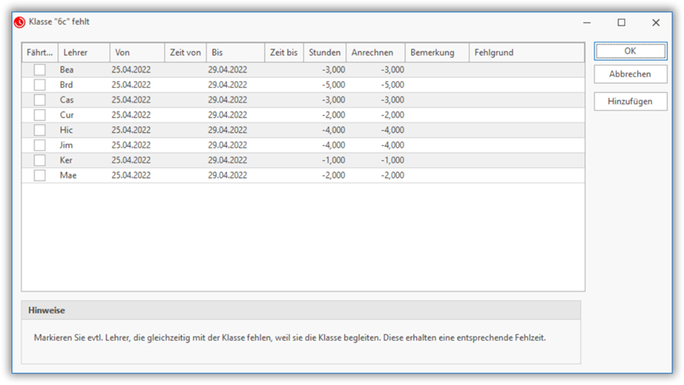Image resolution: width=684 pixels, height=385 pixels.
Task: Tick the checkbox for teacher Mae
Action: [39, 175]
